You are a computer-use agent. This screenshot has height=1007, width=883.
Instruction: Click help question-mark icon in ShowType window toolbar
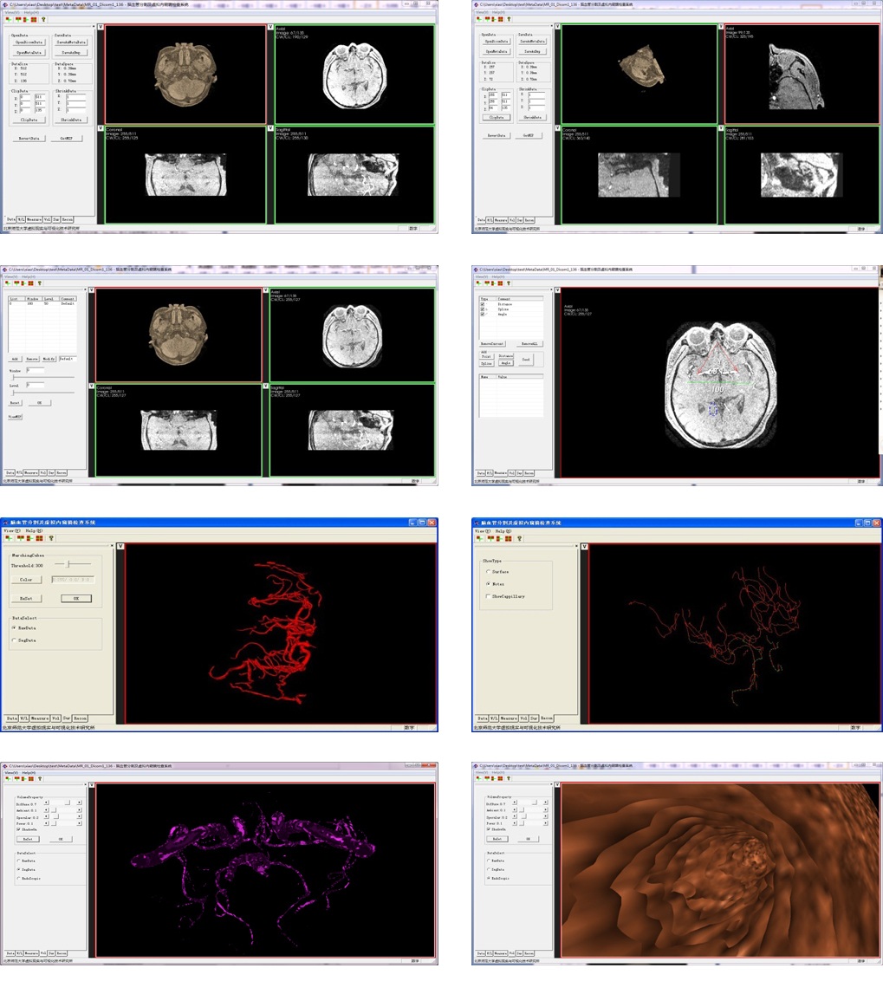[520, 538]
